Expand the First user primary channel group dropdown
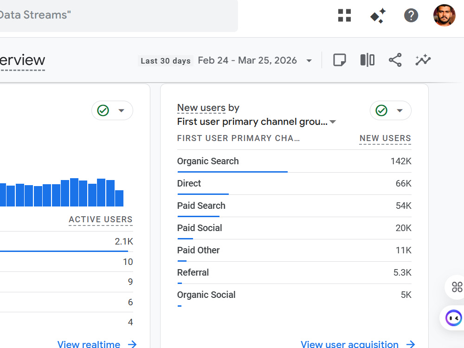Screen dimensions: 464x348 tap(256, 122)
